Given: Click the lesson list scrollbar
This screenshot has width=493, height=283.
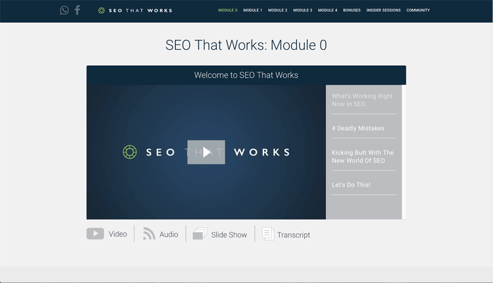Looking at the screenshot, I should 404,152.
